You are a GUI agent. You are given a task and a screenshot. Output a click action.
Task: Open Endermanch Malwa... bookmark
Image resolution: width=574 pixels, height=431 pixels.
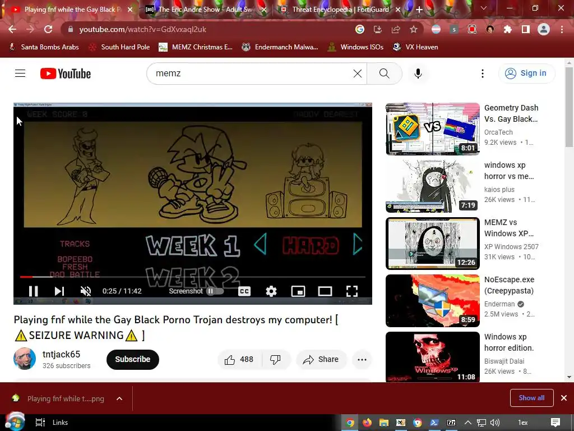[x=280, y=47]
